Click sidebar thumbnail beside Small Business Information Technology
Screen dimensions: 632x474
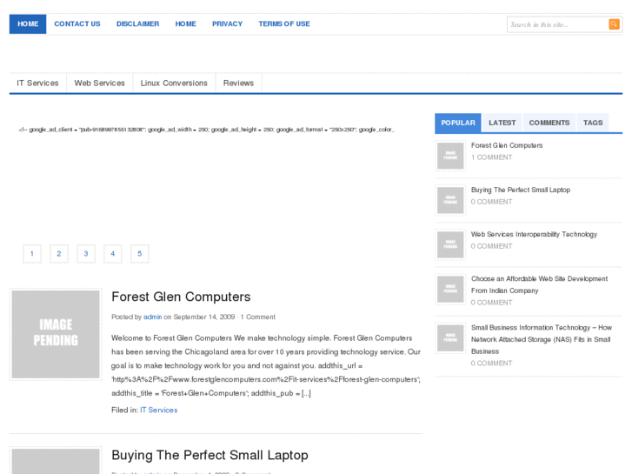pos(450,338)
